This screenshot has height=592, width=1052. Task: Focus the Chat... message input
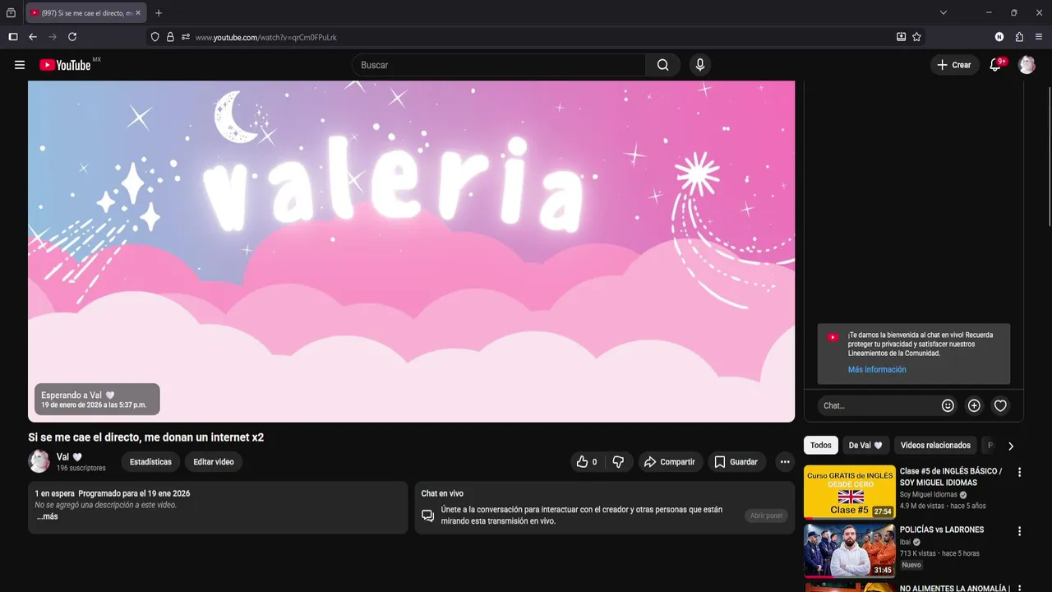click(x=877, y=405)
